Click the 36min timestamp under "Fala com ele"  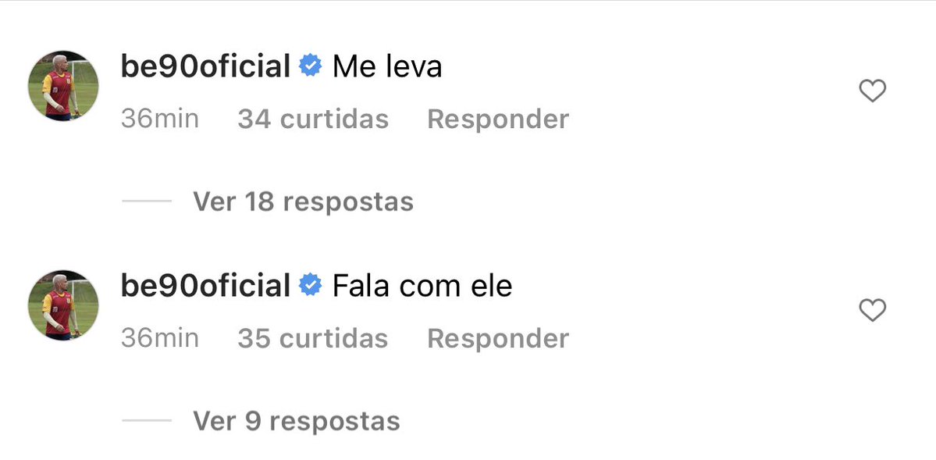point(160,338)
